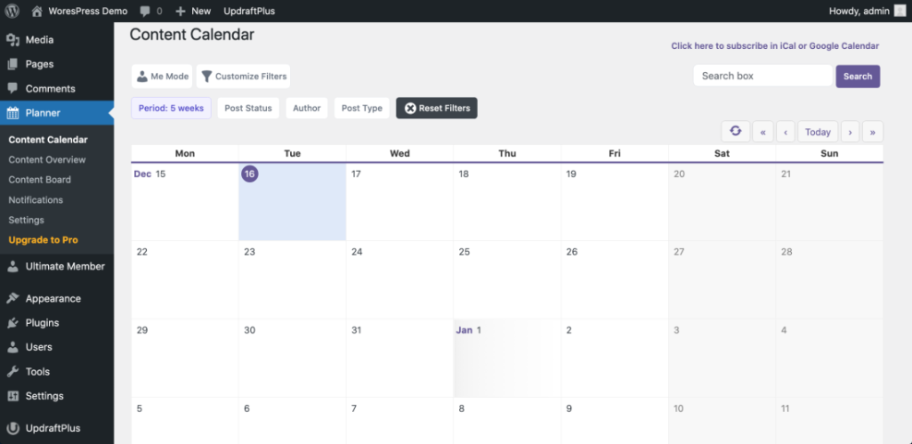Click the Users sidebar icon

13,347
